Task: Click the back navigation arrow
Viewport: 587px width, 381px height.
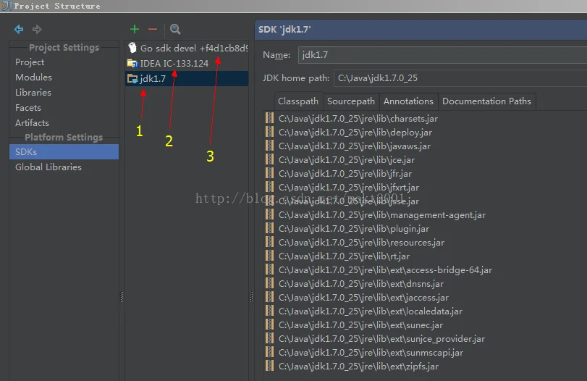Action: click(19, 29)
